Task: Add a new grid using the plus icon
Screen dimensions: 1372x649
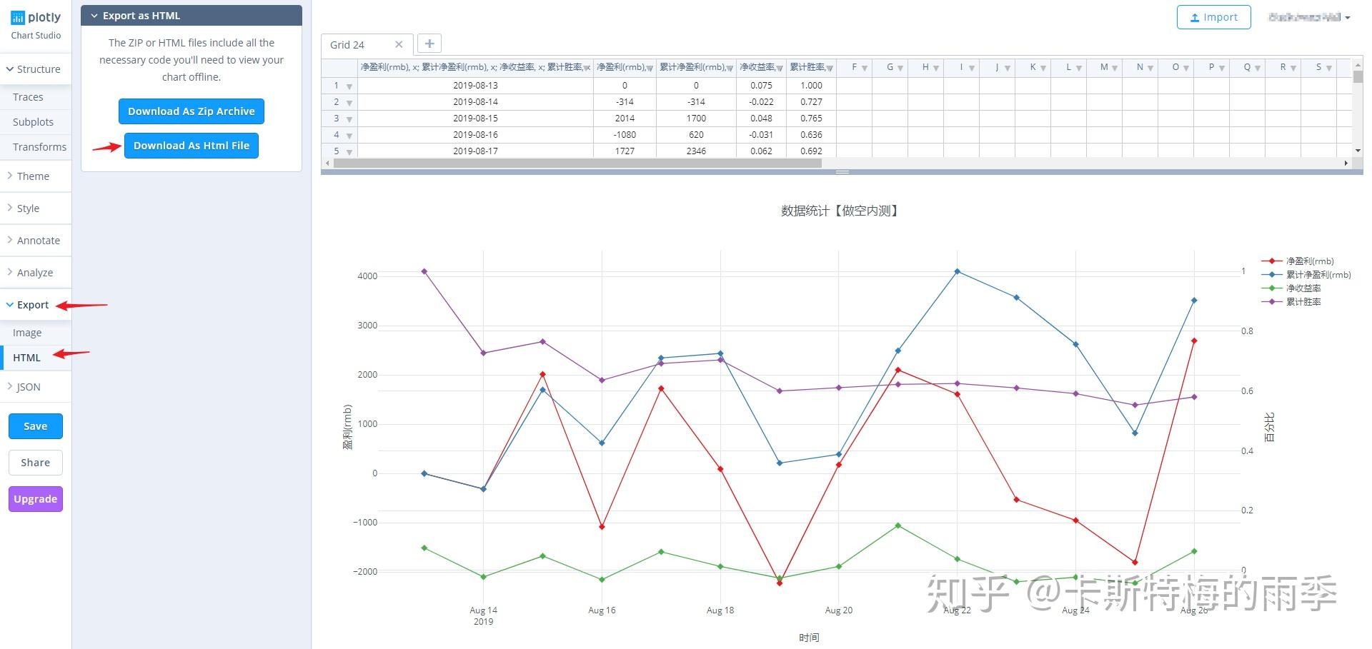Action: point(429,44)
